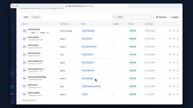This screenshot has height=108, width=193.
Task: Edit pencil icon for Auction Demo row
Action: click(x=174, y=31)
